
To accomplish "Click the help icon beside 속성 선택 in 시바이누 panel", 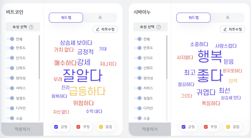I will coord(158,27).
